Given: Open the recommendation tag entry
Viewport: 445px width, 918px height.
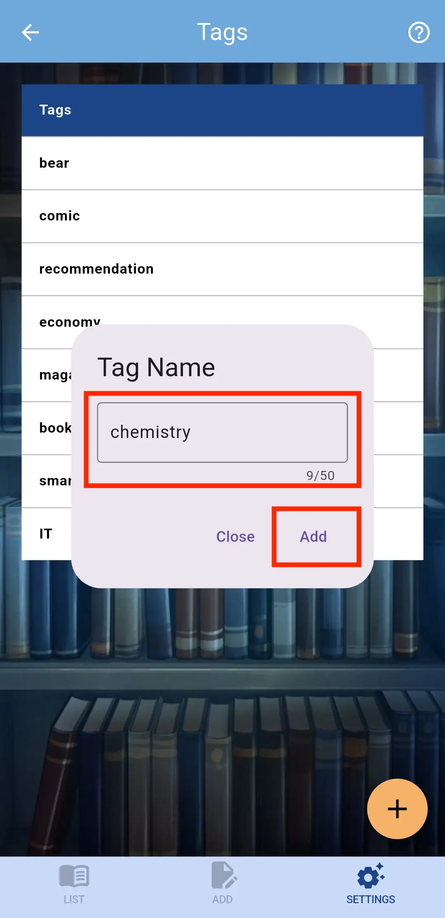Looking at the screenshot, I should tap(222, 269).
